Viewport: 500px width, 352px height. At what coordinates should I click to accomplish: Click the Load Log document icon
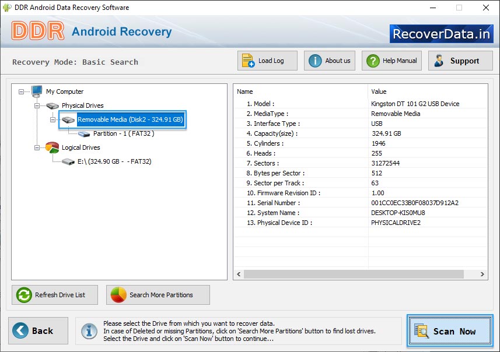pos(248,61)
